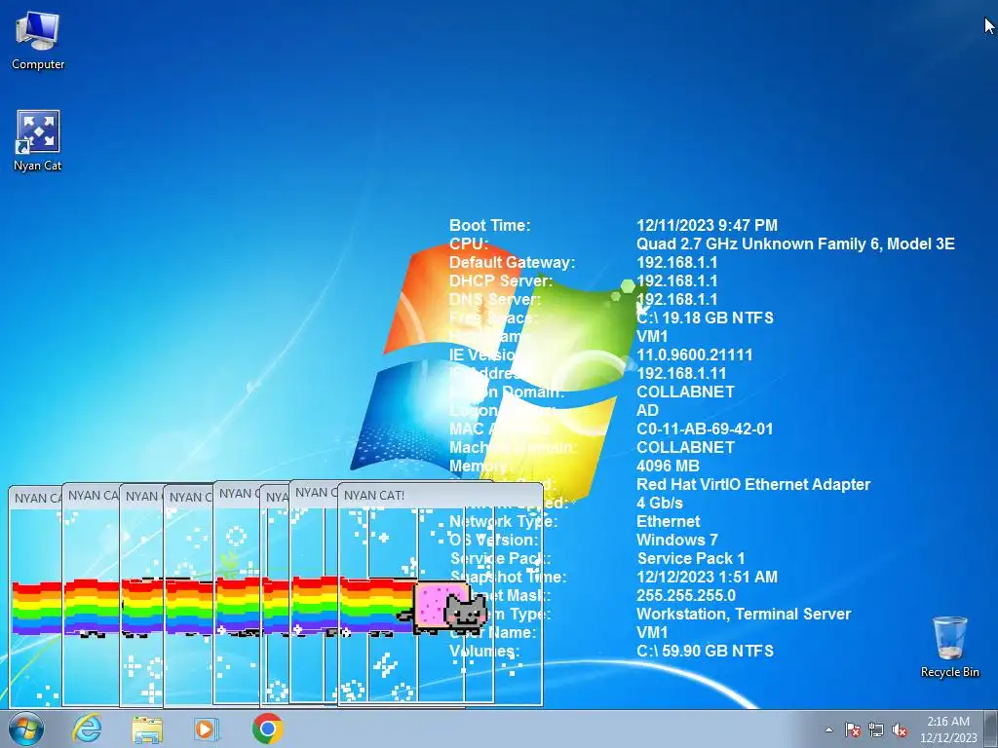
Task: Open Windows Media Player from the taskbar
Action: (207, 729)
